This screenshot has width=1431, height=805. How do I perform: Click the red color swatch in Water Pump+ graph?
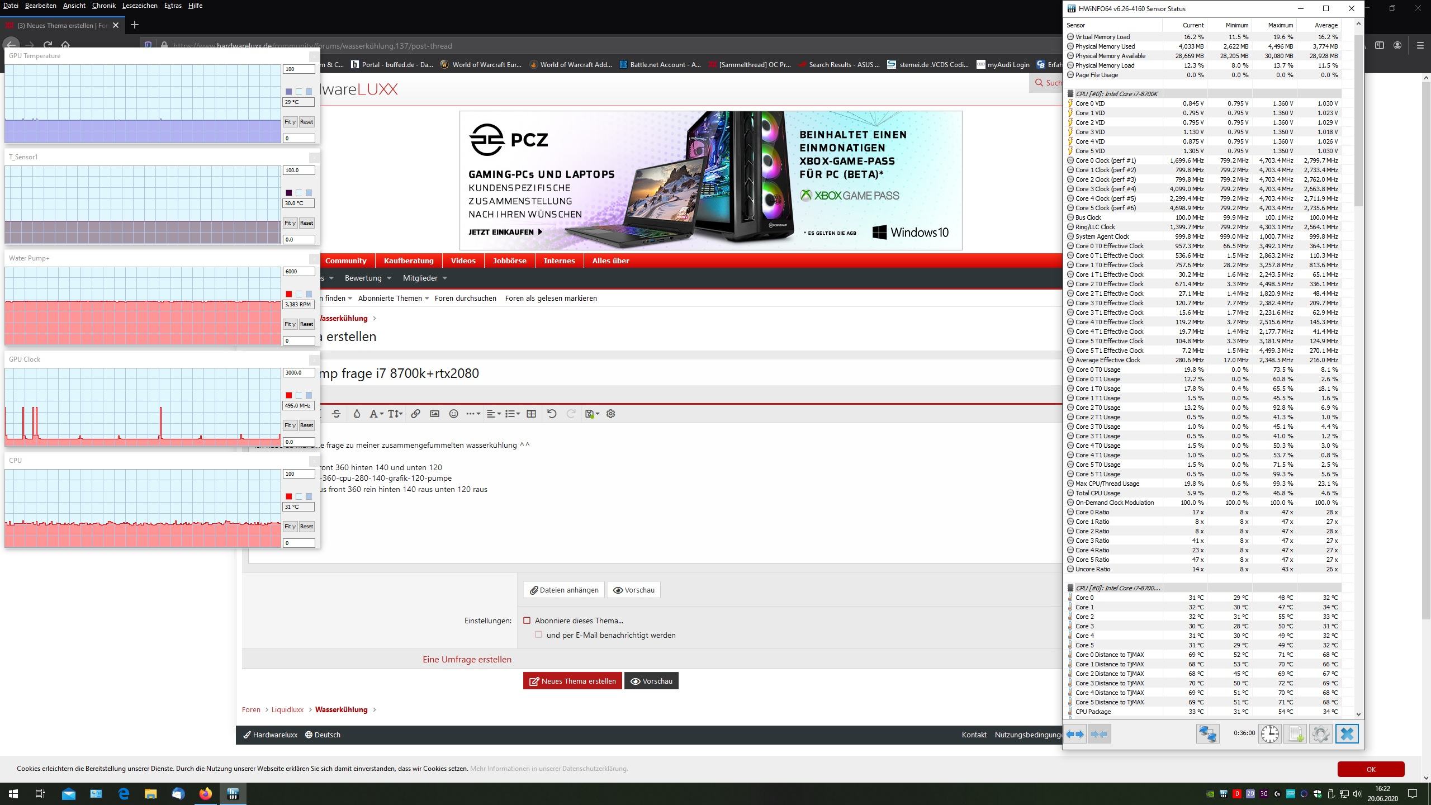pyautogui.click(x=289, y=294)
